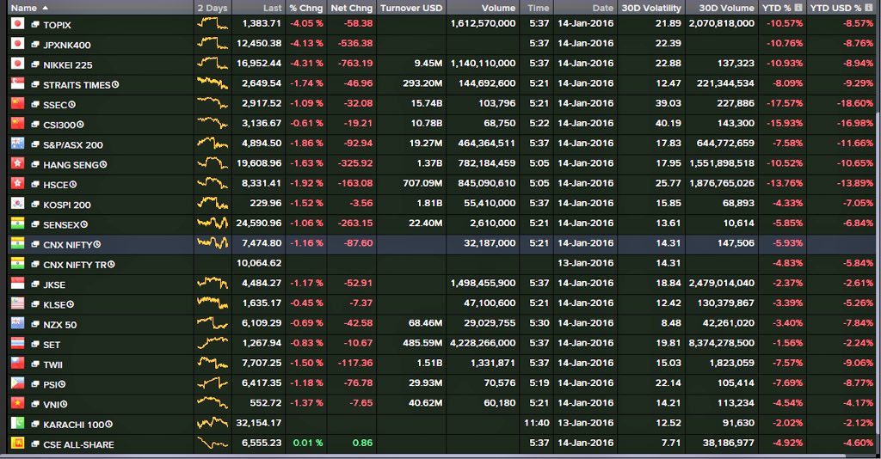Click the date 13-Jan-2016 for KARACHI 100
Viewport: 881px width, 459px height.
click(585, 423)
